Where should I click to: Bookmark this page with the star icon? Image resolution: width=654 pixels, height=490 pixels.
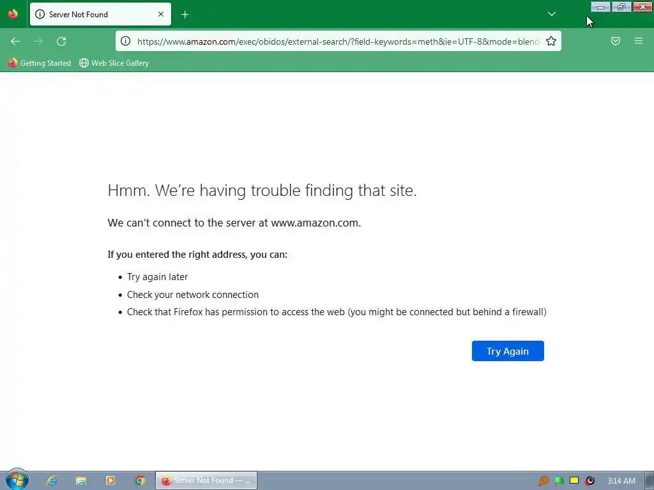[551, 41]
